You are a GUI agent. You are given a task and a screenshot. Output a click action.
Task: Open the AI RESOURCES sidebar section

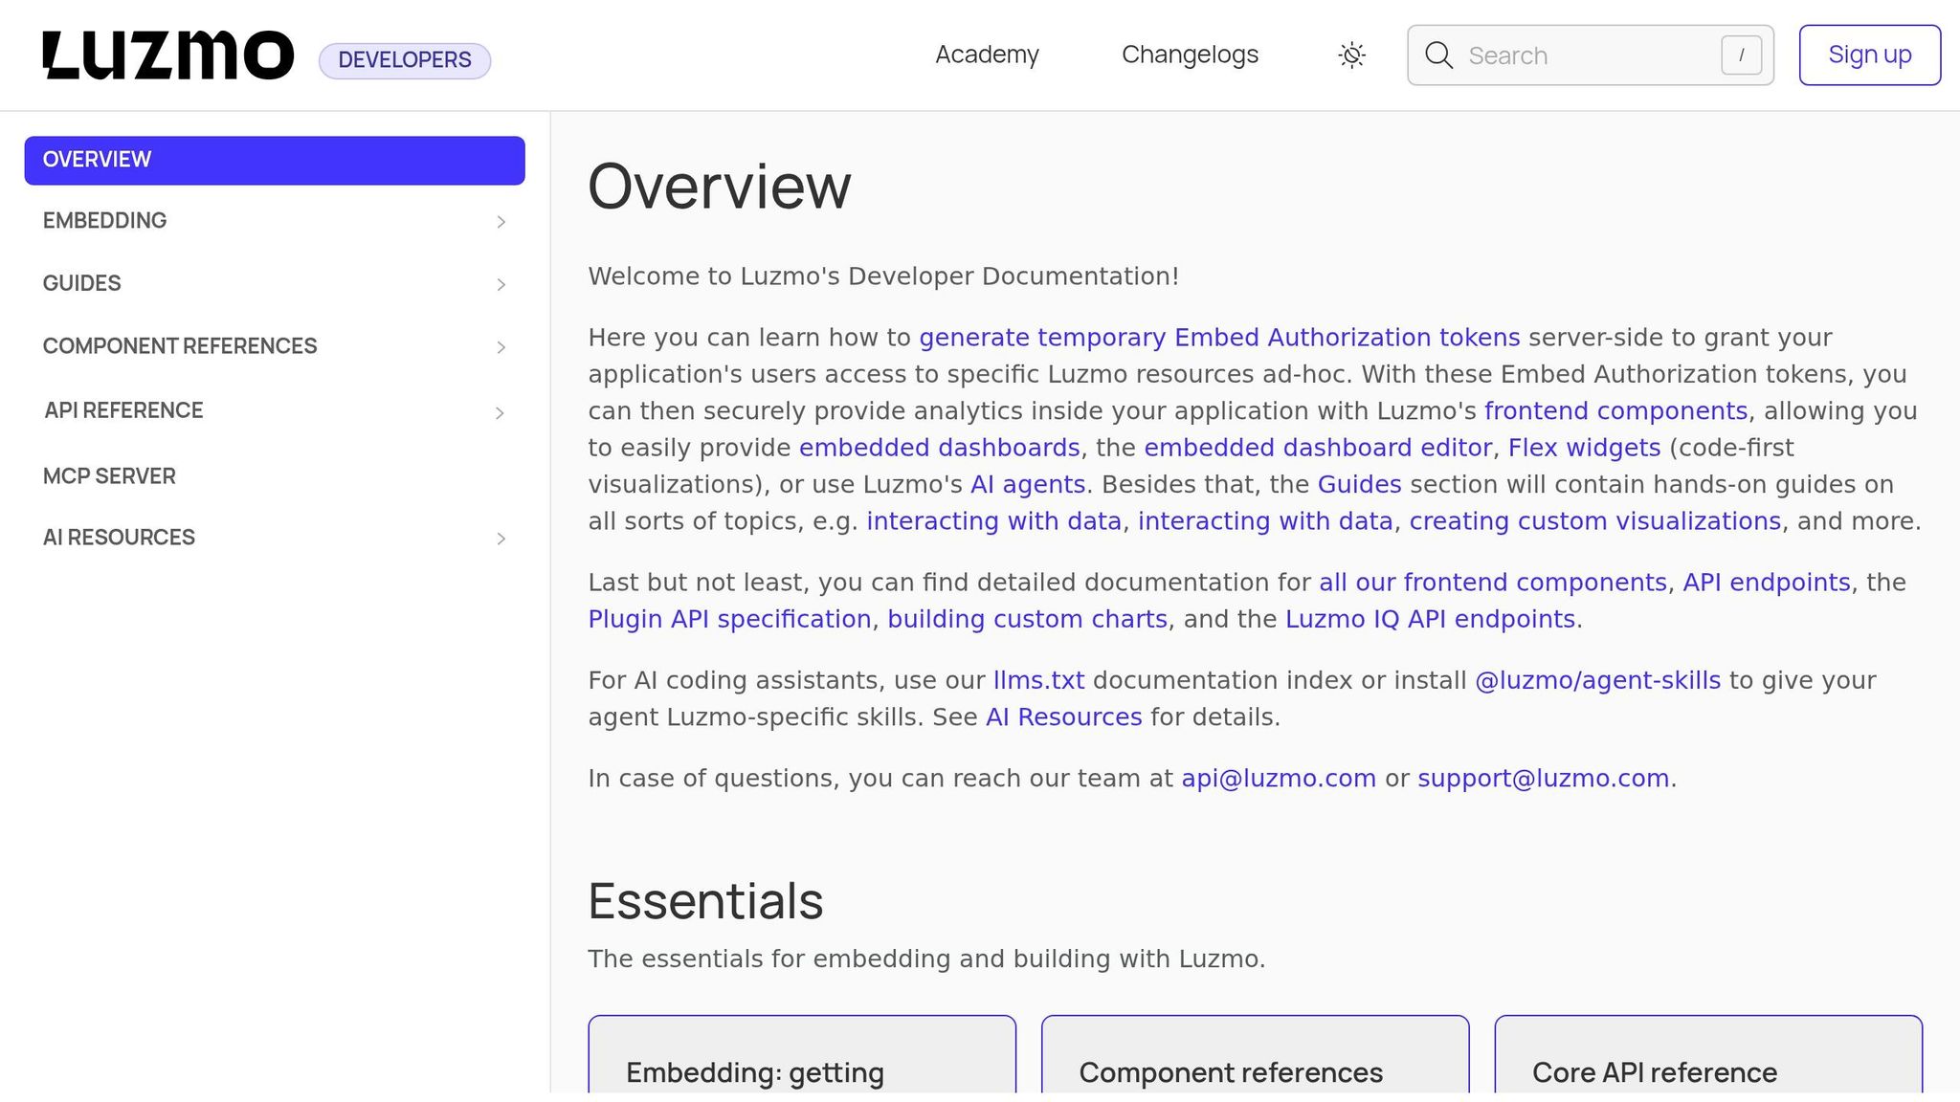click(275, 538)
